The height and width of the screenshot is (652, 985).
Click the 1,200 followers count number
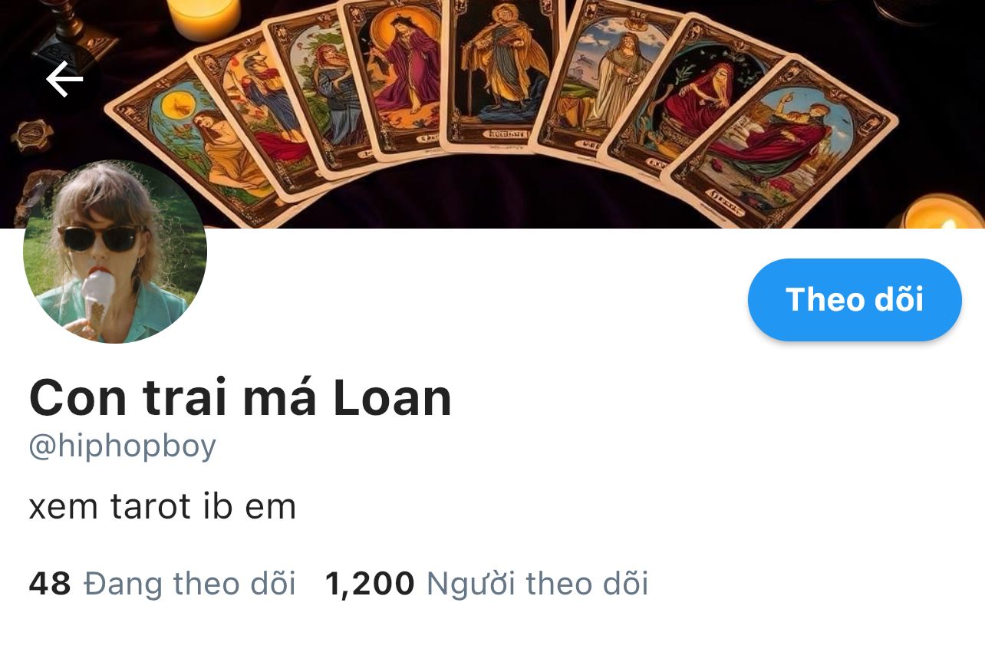click(x=370, y=584)
